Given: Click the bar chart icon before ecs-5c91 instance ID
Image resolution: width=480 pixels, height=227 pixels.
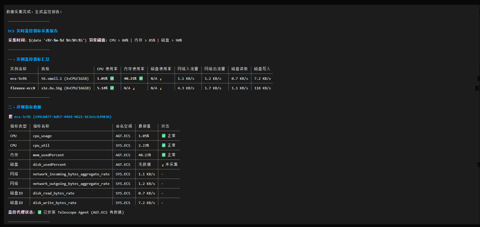Looking at the screenshot, I should click(x=10, y=117).
